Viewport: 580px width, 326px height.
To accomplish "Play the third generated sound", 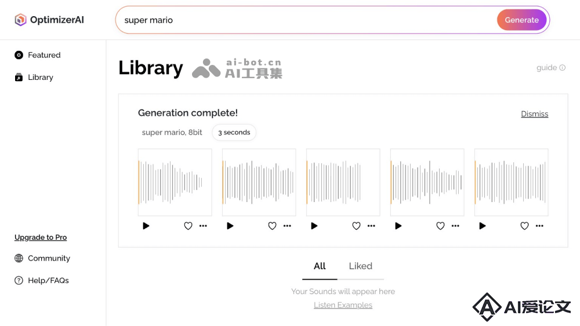I will (x=314, y=226).
